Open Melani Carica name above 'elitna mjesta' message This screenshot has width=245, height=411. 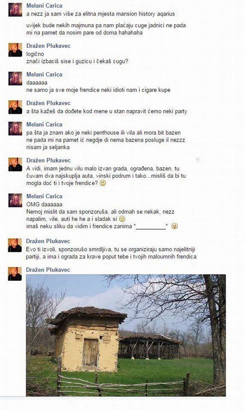click(44, 6)
